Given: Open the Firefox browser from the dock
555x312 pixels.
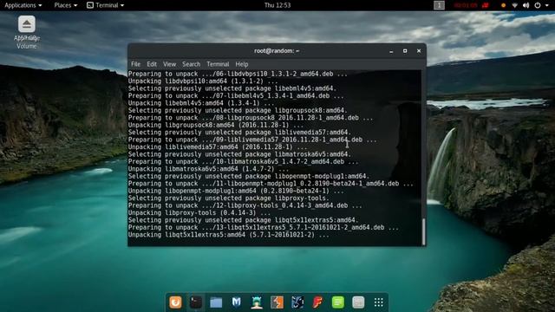Looking at the screenshot, I should 175,302.
